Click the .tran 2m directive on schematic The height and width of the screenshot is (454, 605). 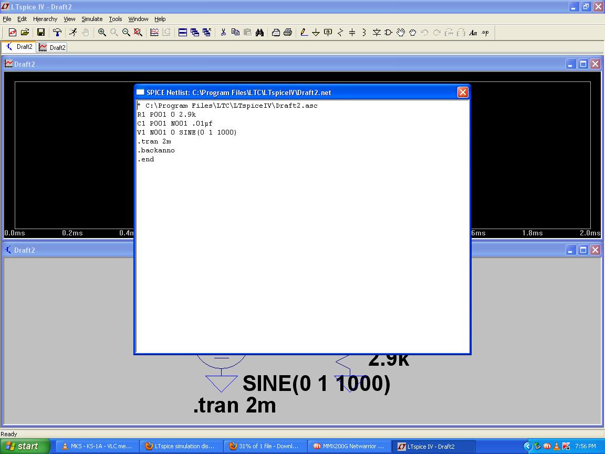(x=235, y=405)
